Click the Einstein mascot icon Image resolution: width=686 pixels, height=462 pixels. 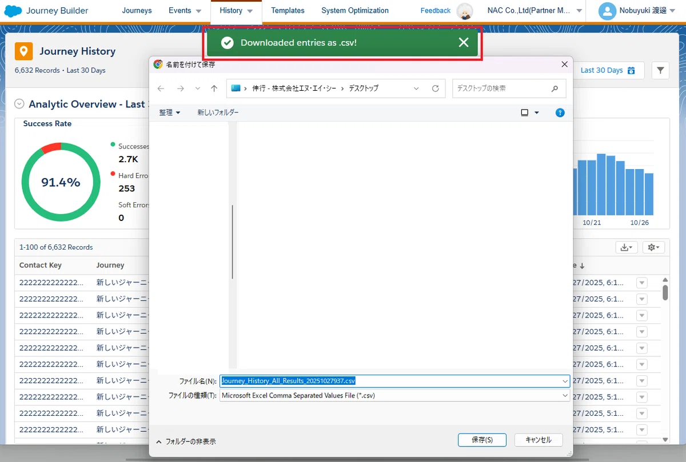coord(465,11)
